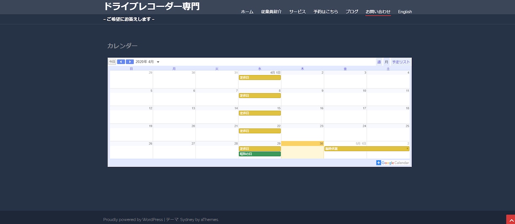Select date 4 Saturday in the calendar
The height and width of the screenshot is (224, 515).
(408, 73)
